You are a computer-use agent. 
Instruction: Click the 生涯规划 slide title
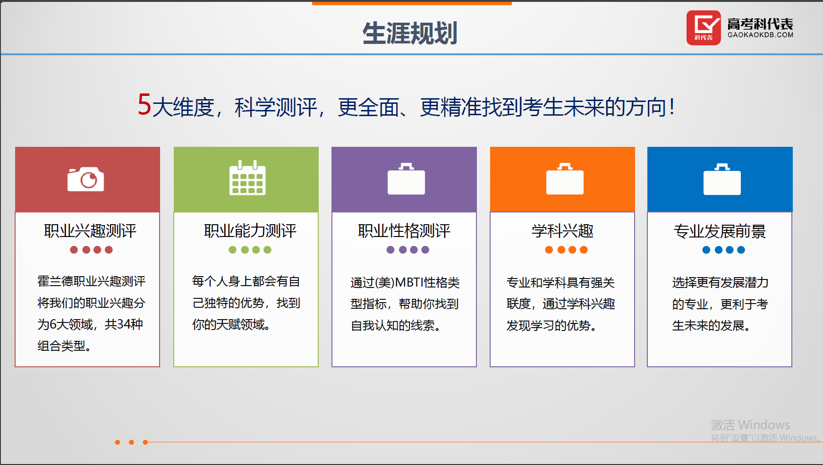pyautogui.click(x=410, y=34)
